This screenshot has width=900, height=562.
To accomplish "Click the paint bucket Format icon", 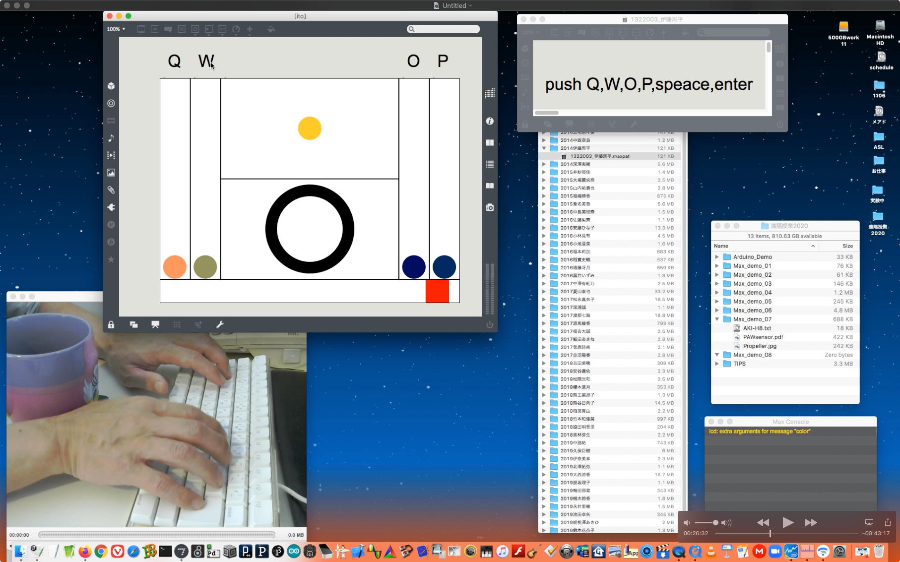I will point(271,29).
